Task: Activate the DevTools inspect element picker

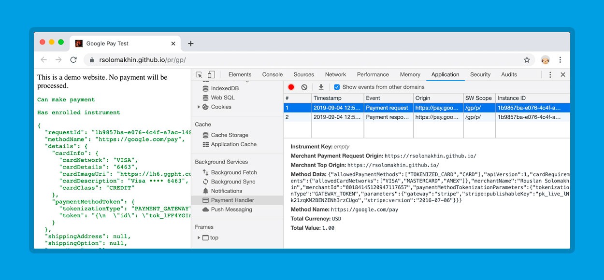Action: [x=199, y=75]
